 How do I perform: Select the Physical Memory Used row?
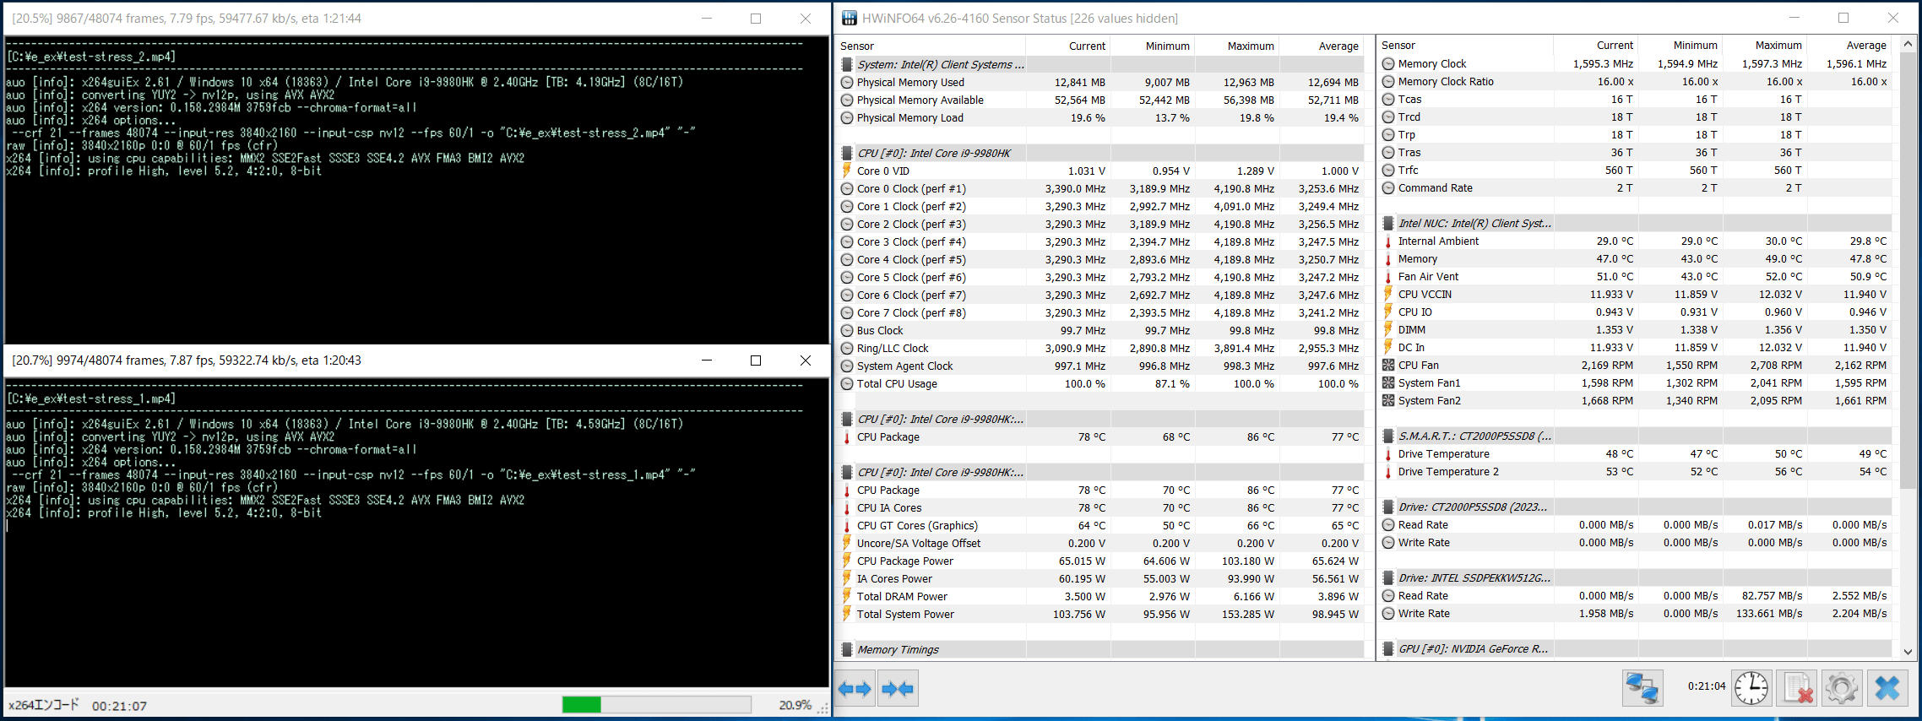tap(1099, 82)
